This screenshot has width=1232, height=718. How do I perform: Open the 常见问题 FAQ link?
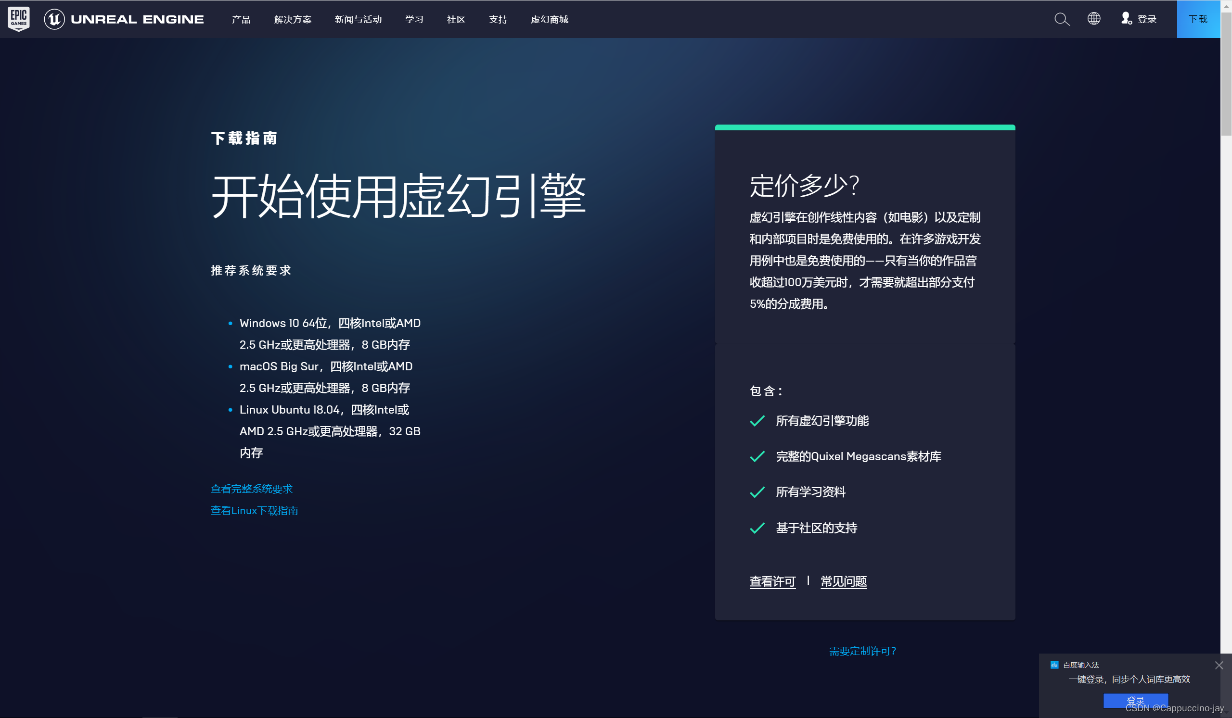tap(843, 581)
